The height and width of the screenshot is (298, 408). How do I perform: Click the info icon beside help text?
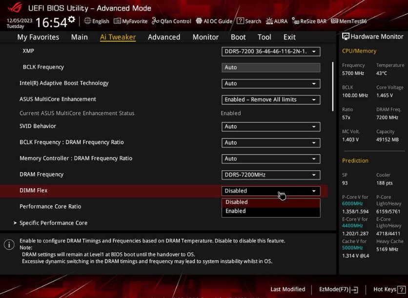9,244
